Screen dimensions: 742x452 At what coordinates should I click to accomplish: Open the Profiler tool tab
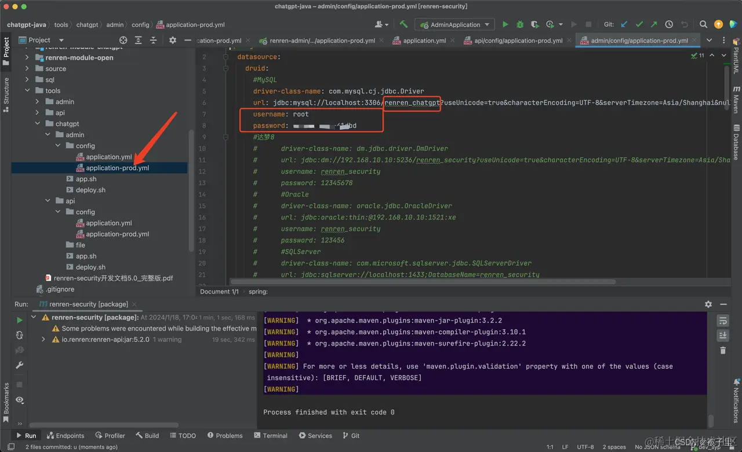110,436
